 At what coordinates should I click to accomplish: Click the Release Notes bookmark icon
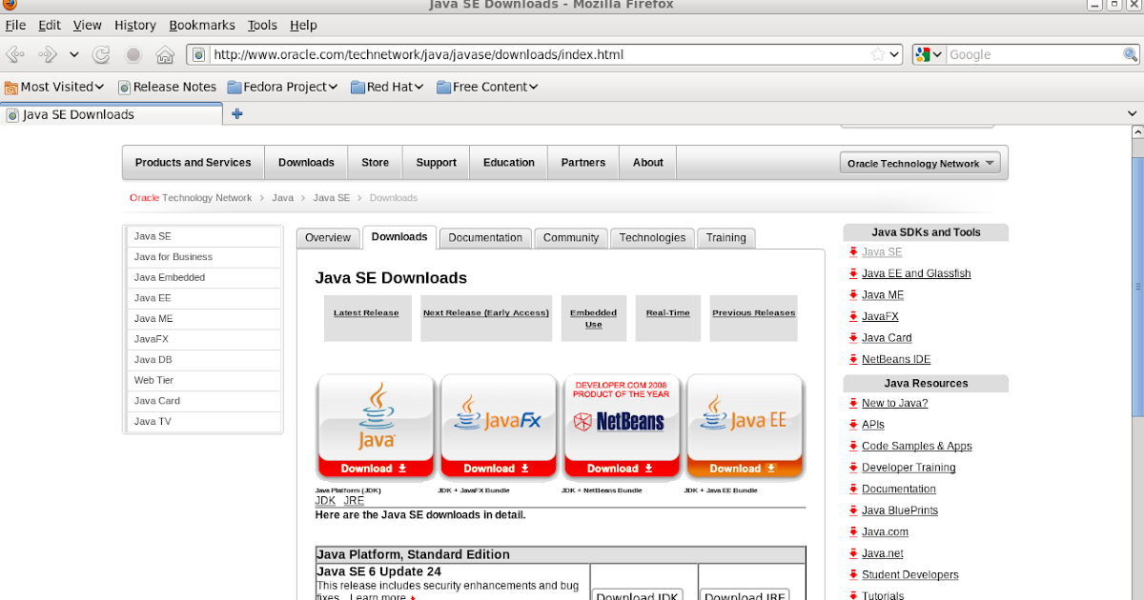(124, 87)
